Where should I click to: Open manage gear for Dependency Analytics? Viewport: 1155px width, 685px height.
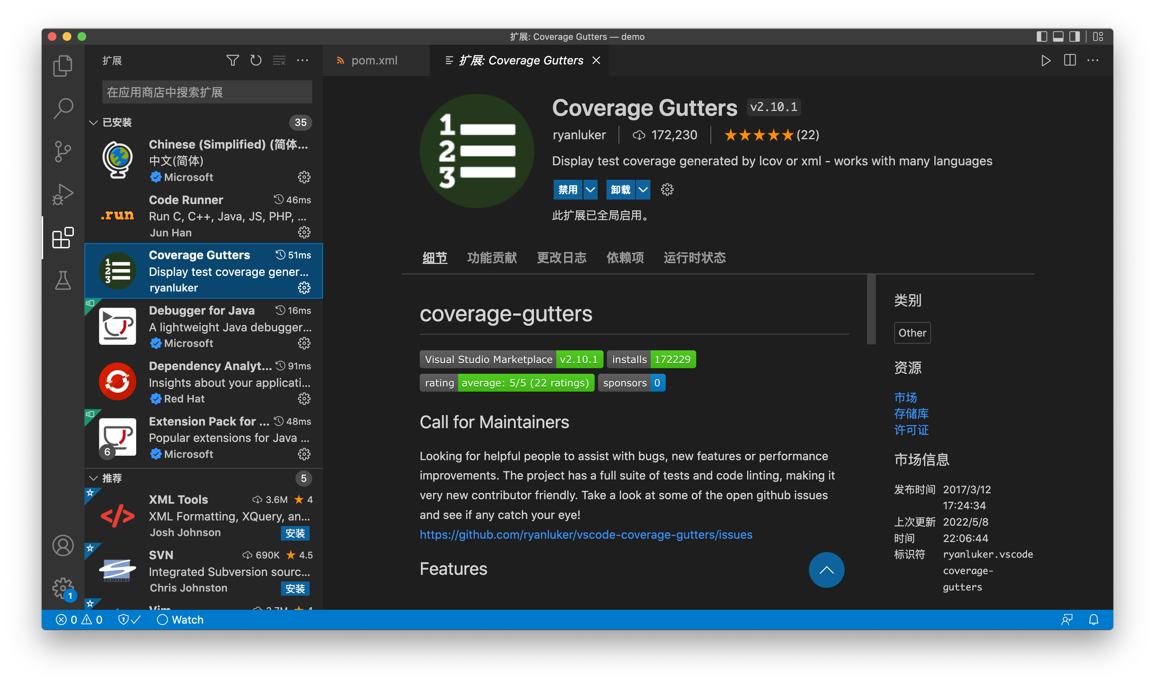[304, 399]
